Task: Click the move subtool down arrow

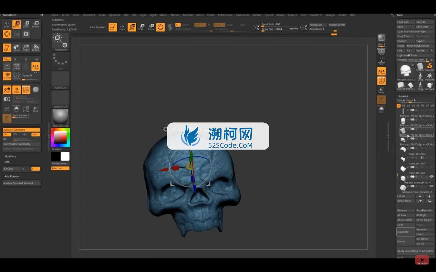Action: [x=430, y=196]
